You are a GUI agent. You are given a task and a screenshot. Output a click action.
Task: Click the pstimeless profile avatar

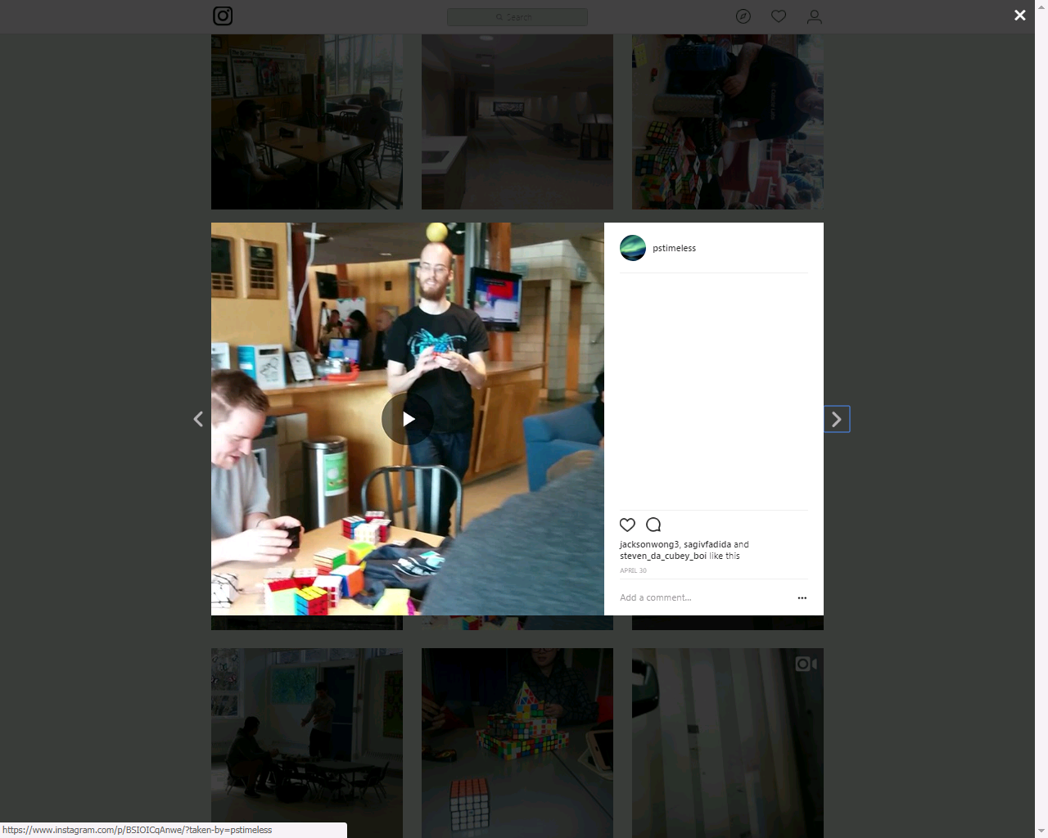pos(633,248)
